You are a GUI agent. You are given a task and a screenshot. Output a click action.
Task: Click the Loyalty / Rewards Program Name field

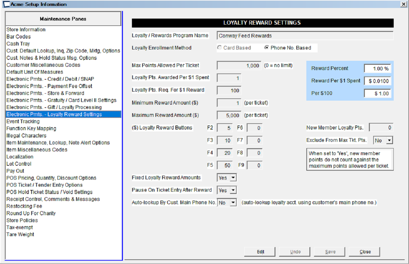pos(305,36)
